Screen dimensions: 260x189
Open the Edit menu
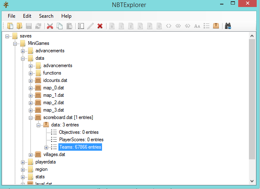tap(27, 16)
